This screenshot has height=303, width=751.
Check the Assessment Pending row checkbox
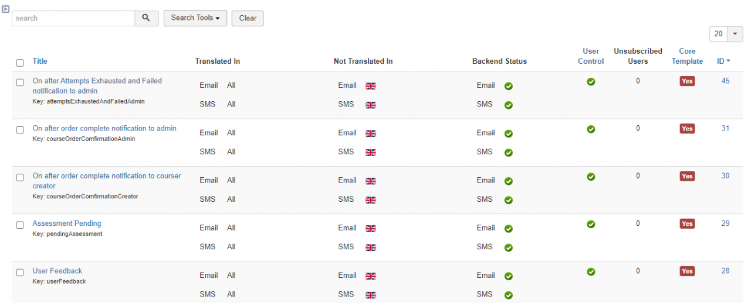[x=20, y=225]
